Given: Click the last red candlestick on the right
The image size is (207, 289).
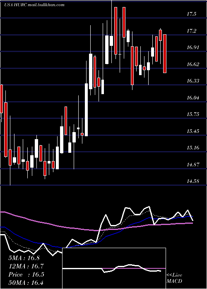Looking at the screenshot, I should [165, 53].
